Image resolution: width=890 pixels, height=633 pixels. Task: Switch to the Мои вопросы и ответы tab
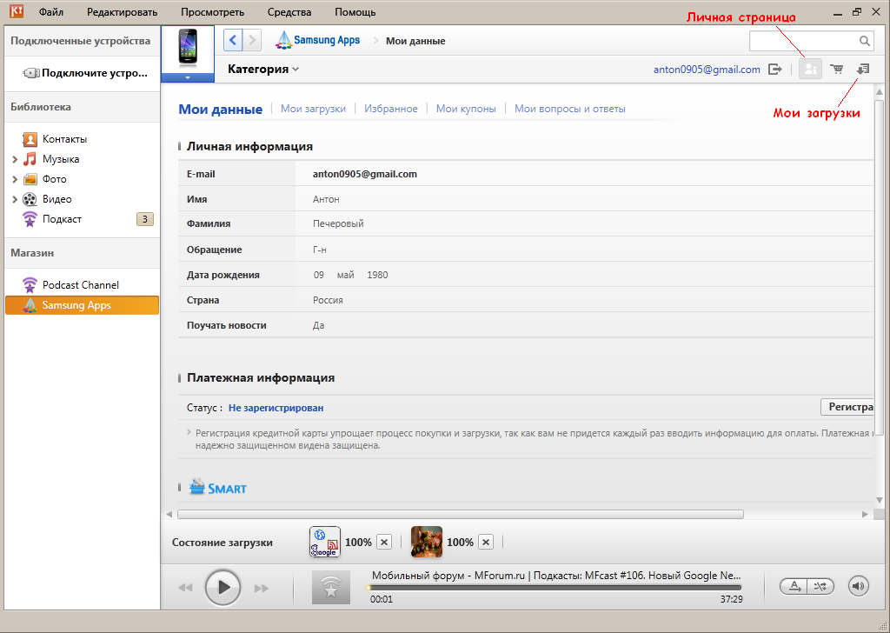pos(570,109)
